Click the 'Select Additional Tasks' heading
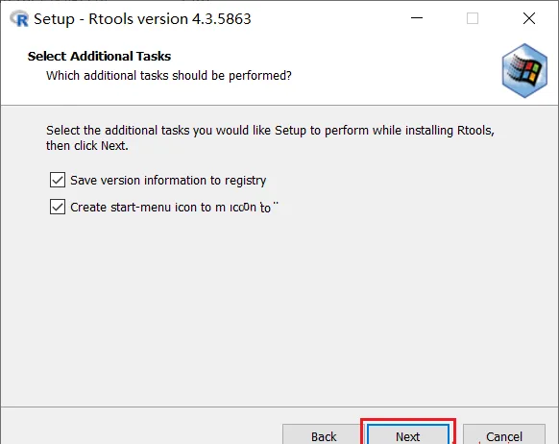The height and width of the screenshot is (444, 559). (x=100, y=57)
